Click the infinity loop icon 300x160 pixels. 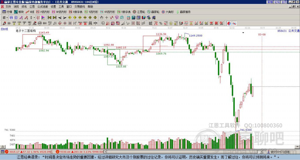coord(234,23)
